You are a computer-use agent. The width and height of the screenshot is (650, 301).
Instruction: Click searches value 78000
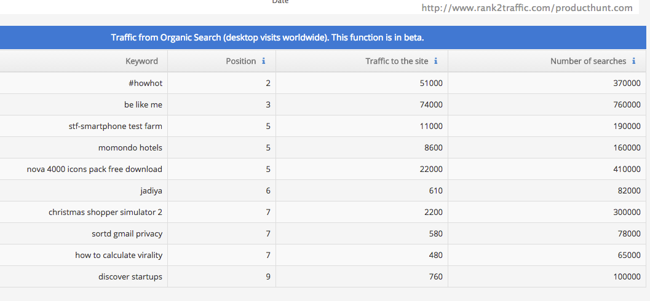click(629, 234)
